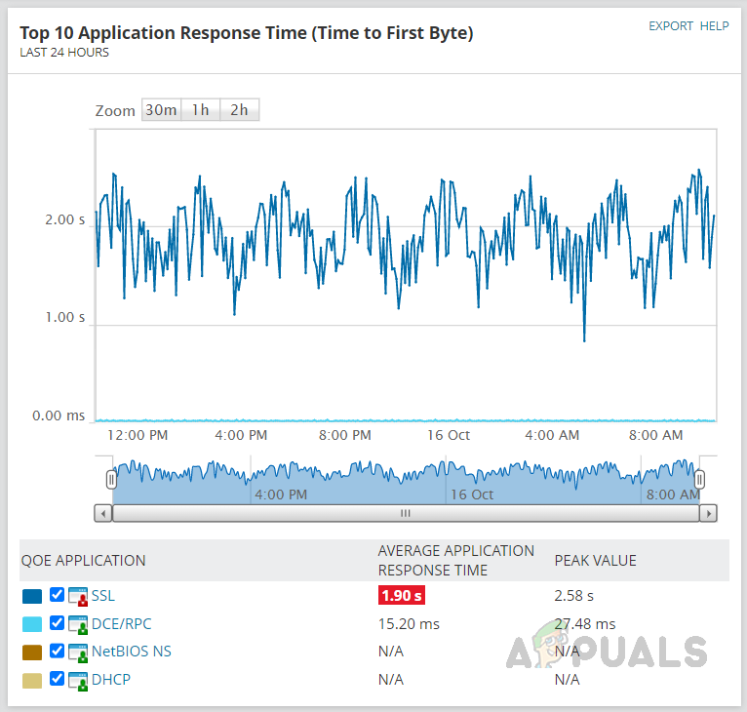Viewport: 747px width, 712px height.
Task: Click the 2.00 s y-axis label
Action: (64, 219)
